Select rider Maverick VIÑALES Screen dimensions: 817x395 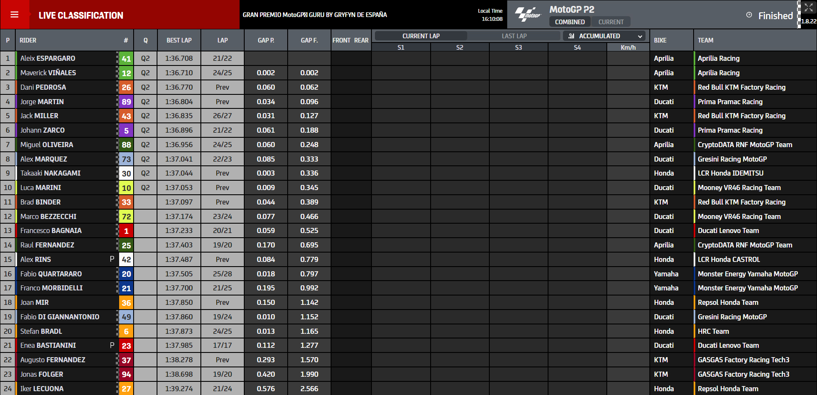point(48,73)
